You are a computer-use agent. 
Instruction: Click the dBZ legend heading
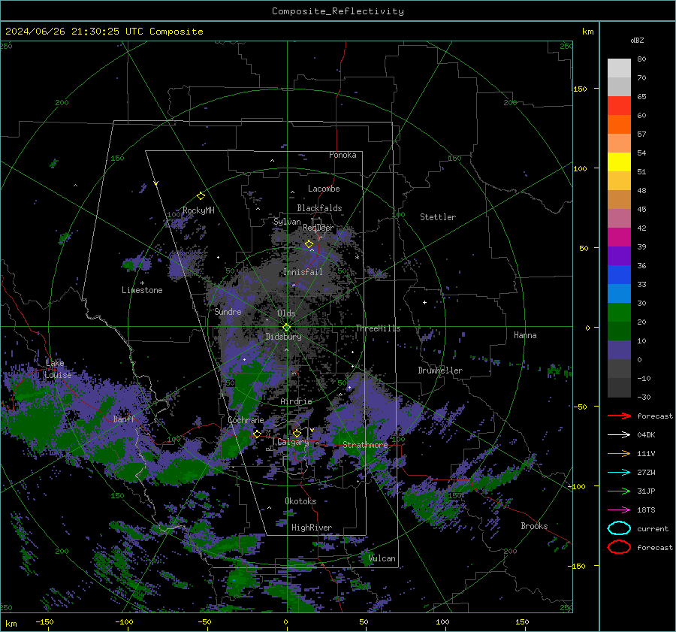click(637, 41)
